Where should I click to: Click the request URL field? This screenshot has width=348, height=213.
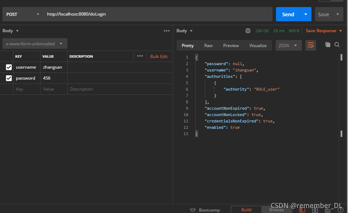point(158,14)
